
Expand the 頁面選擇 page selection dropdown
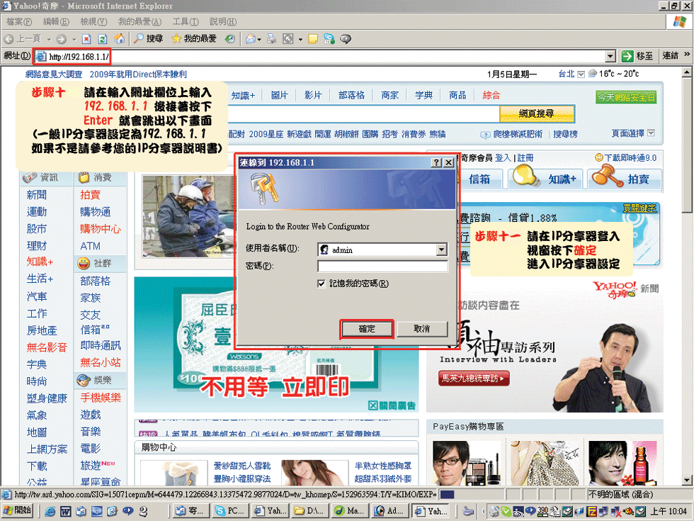tap(651, 133)
